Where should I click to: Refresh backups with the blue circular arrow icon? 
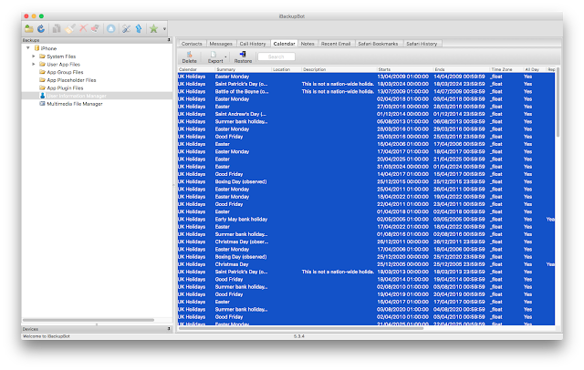point(41,28)
